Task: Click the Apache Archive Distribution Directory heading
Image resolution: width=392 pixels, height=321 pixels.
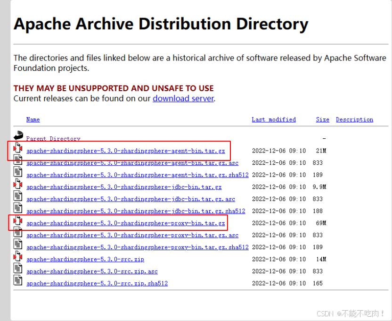Action: click(161, 24)
